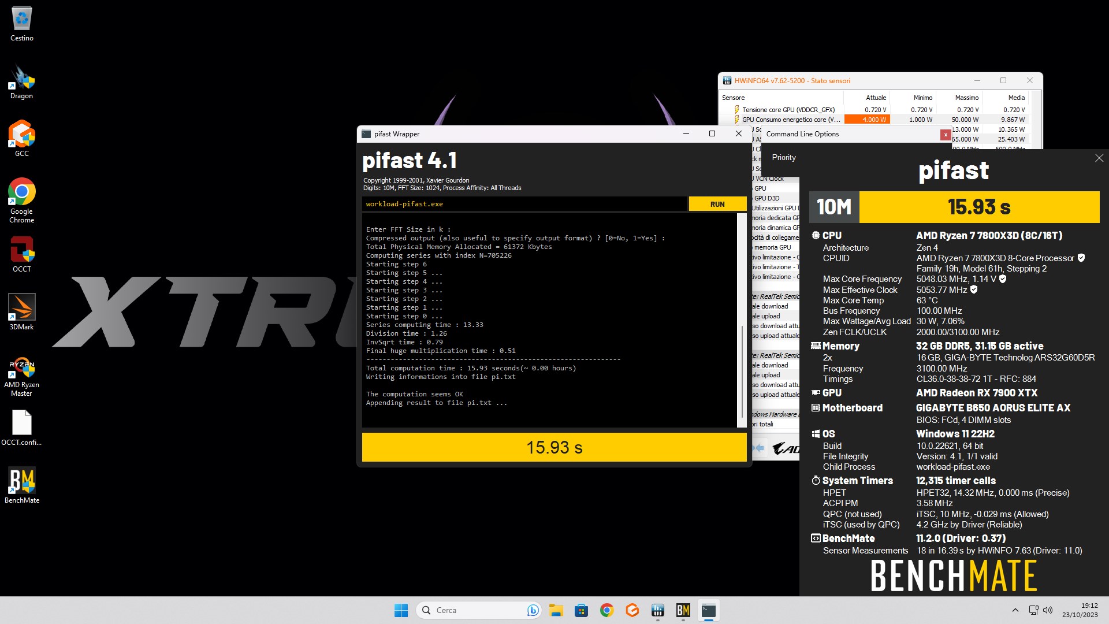Open the Windows Start menu
Image resolution: width=1109 pixels, height=624 pixels.
click(401, 610)
